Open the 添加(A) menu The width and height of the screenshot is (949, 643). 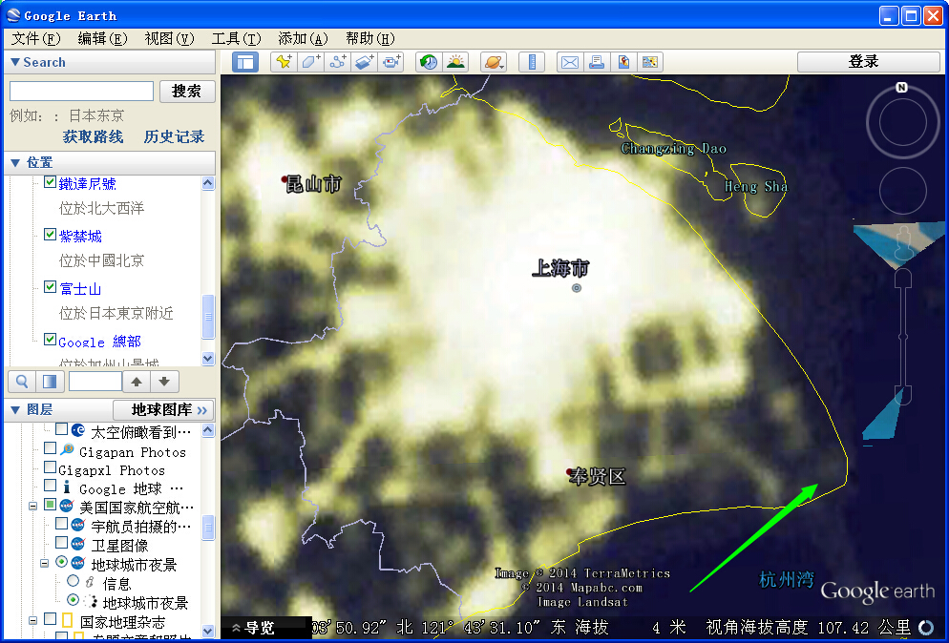click(303, 39)
